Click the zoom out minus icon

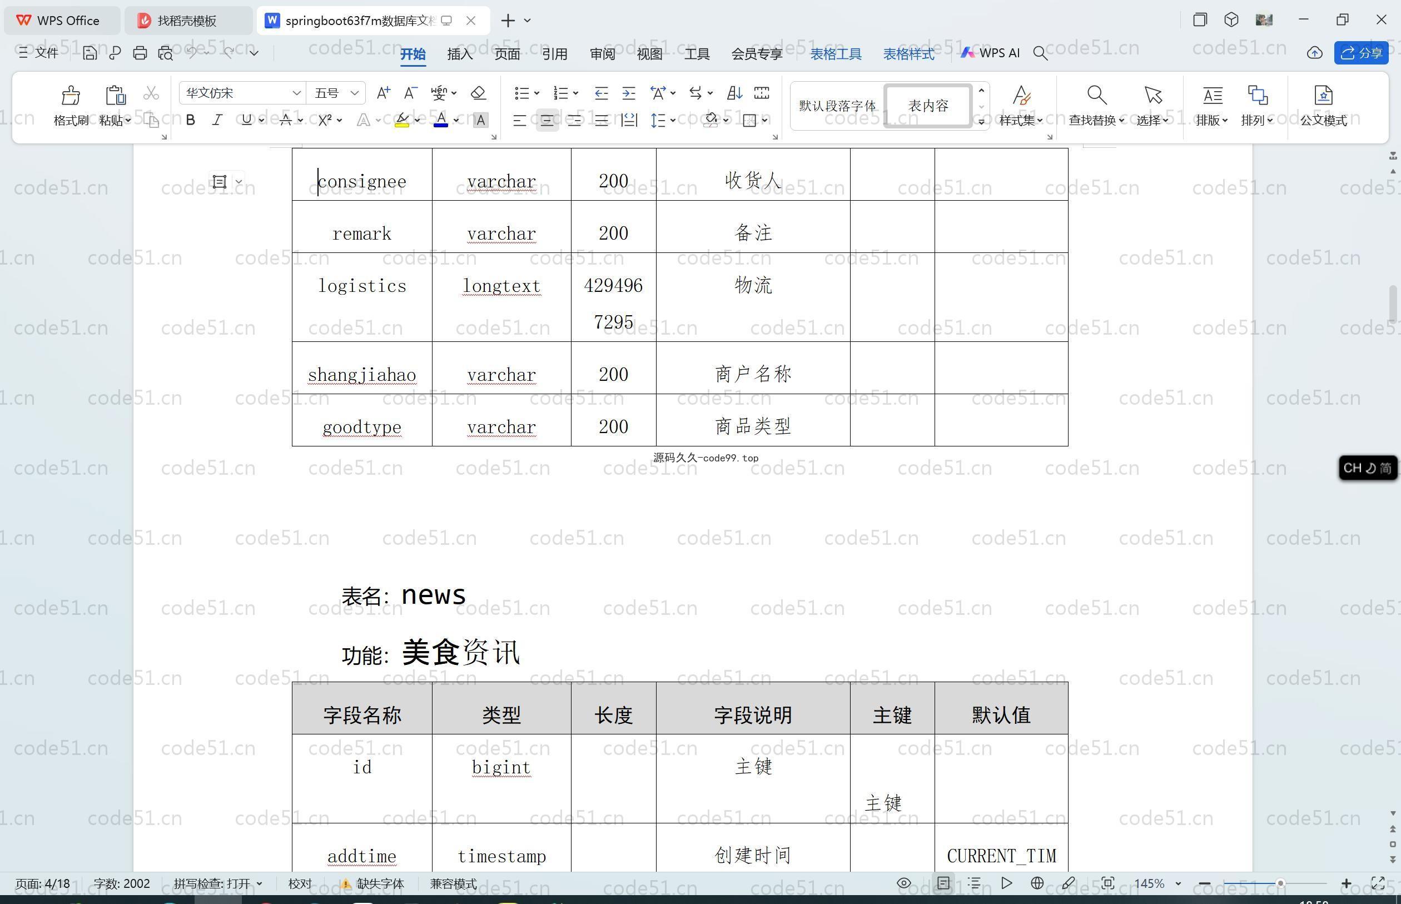pos(1205,883)
